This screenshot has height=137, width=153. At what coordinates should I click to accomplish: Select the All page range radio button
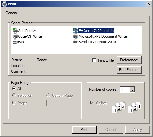(14, 88)
